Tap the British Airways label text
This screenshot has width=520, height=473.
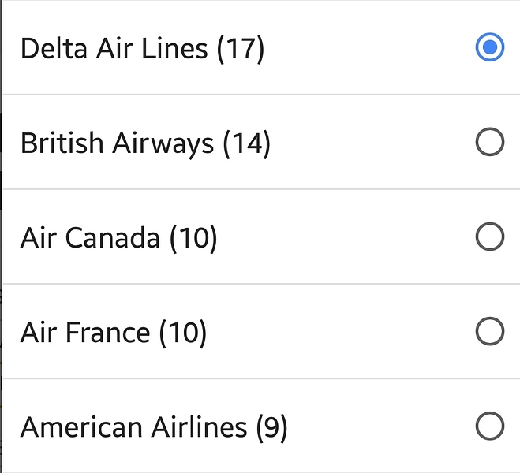117,143
